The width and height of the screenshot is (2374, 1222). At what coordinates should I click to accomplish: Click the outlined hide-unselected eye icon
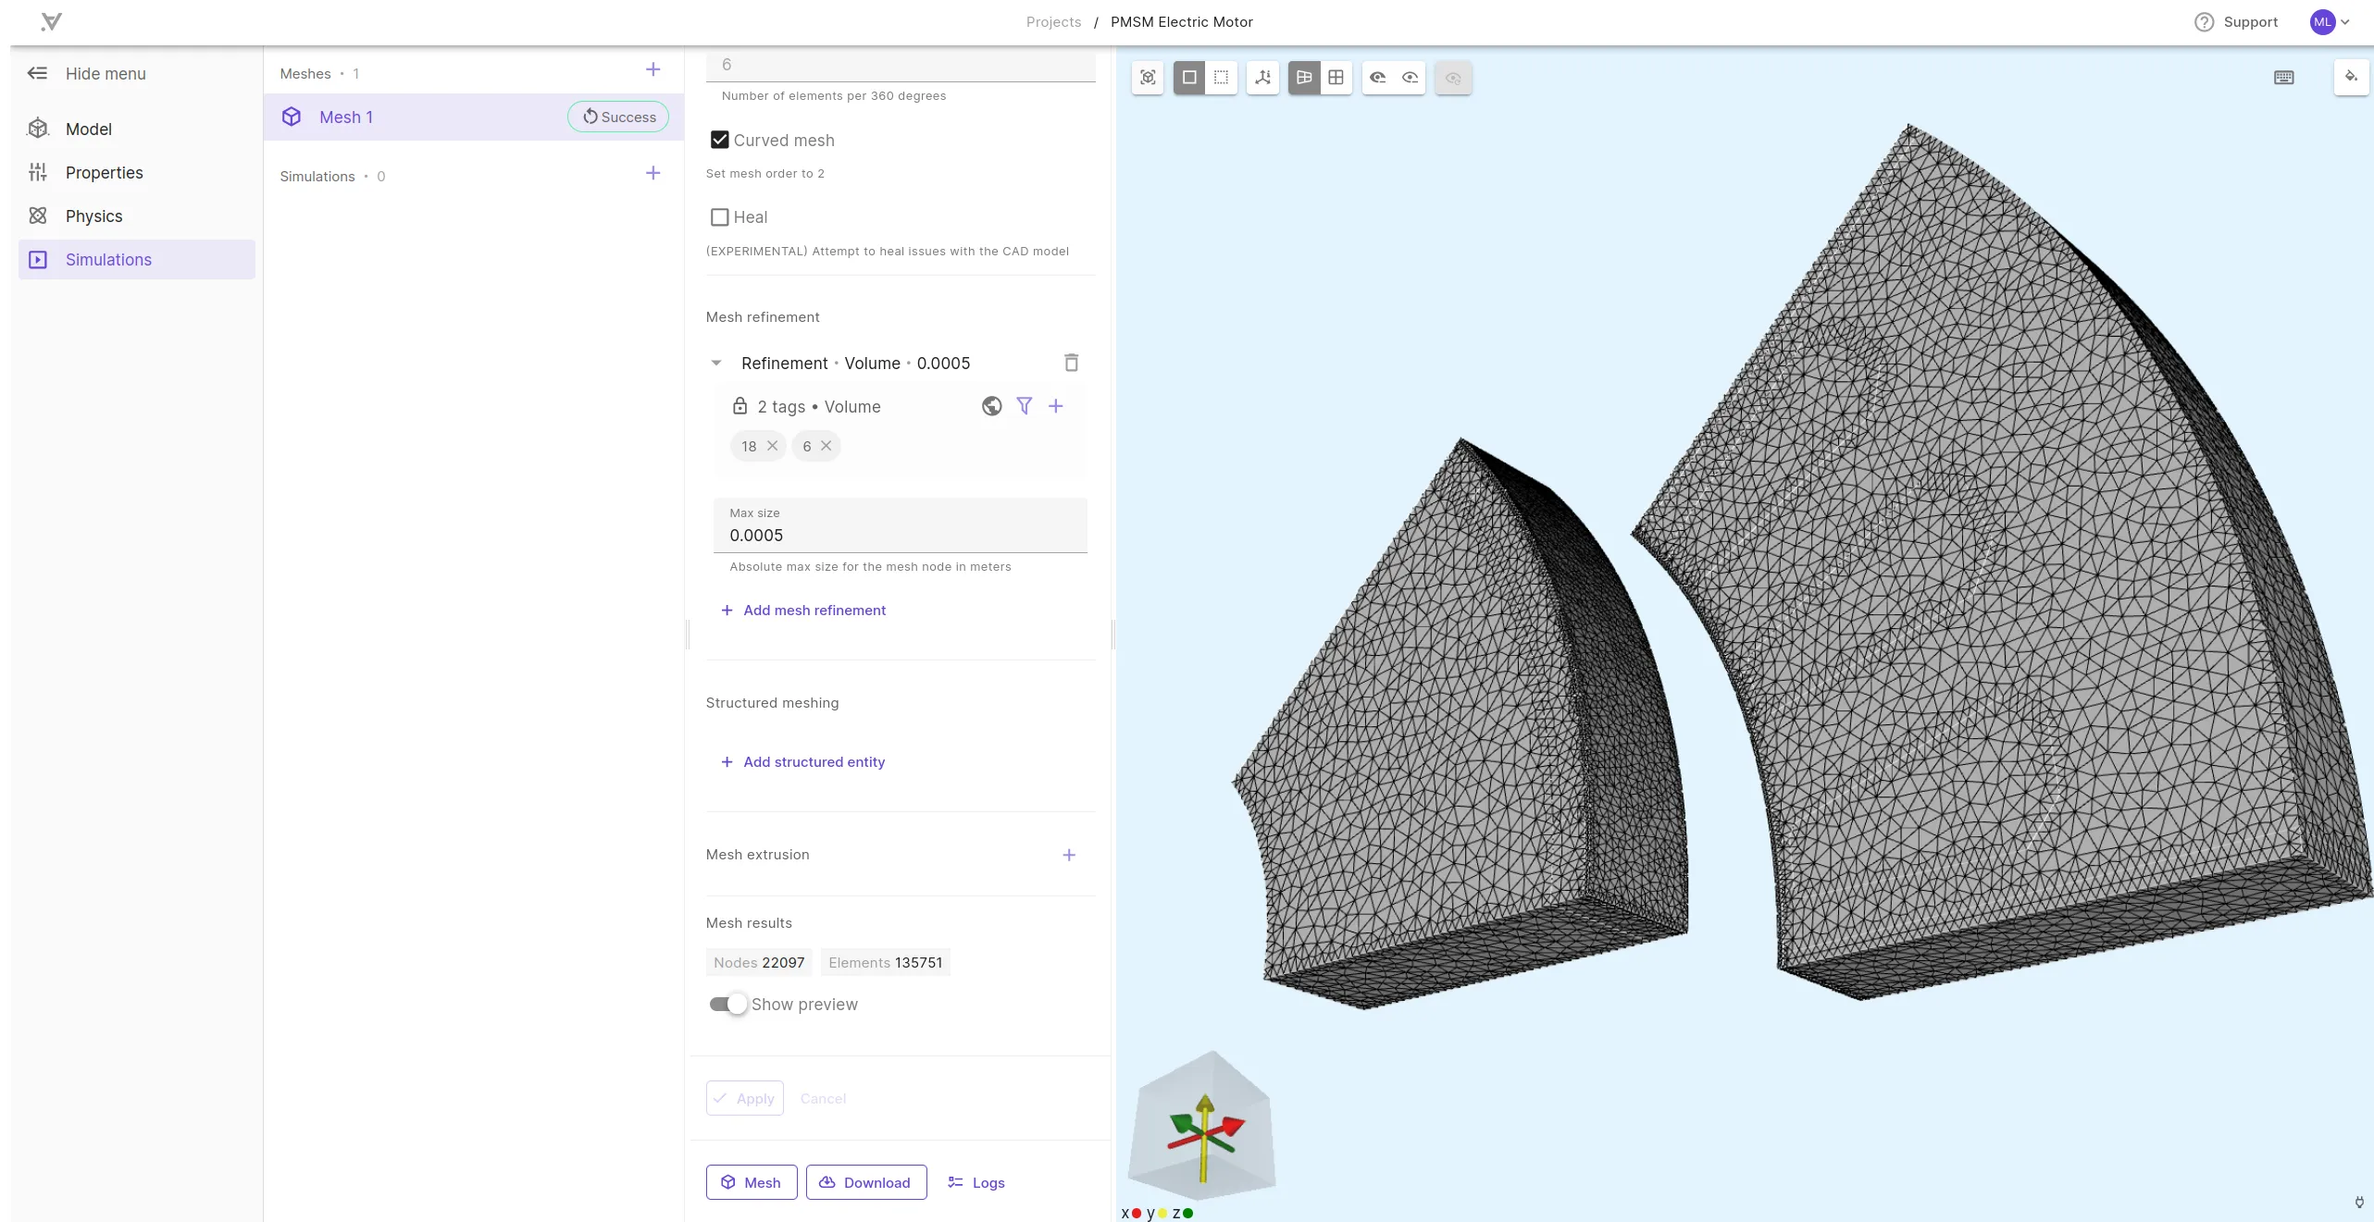1410,78
